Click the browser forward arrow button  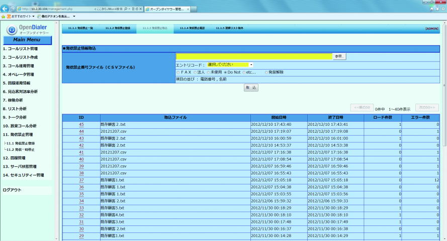[13, 9]
